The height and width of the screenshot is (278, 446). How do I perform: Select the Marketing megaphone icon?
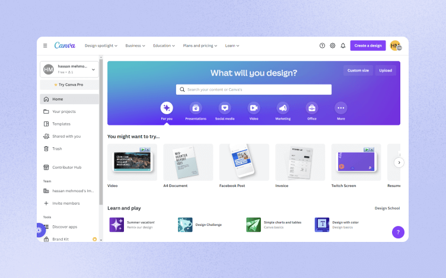[x=283, y=108]
